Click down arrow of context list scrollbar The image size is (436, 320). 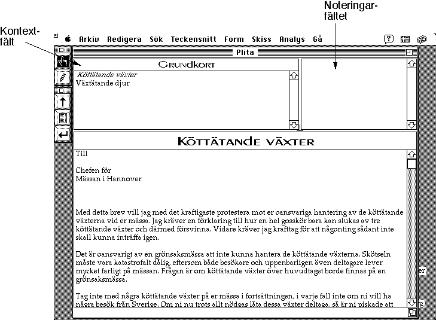click(x=294, y=125)
